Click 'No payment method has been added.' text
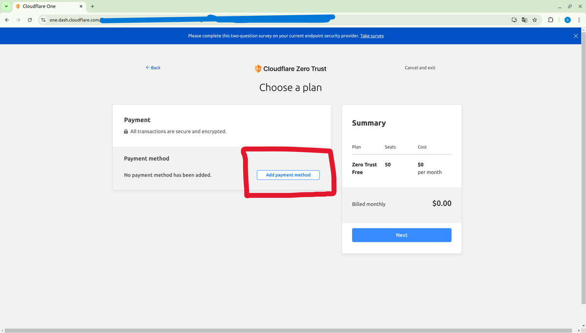Image resolution: width=586 pixels, height=333 pixels. 167,175
